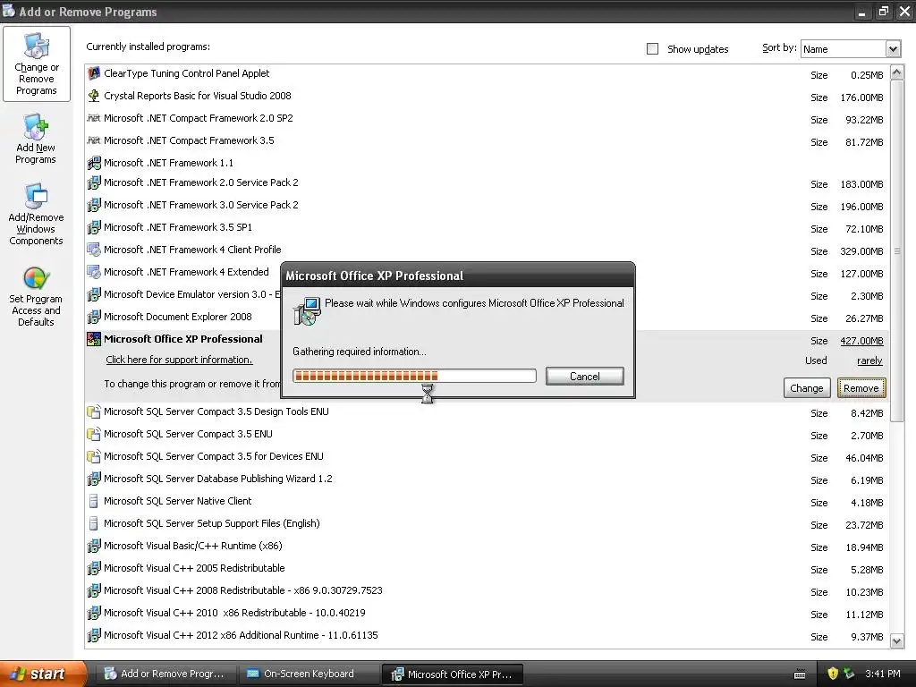Click the SQL Server Setup Support Files icon
Image resolution: width=916 pixels, height=687 pixels.
coord(93,523)
